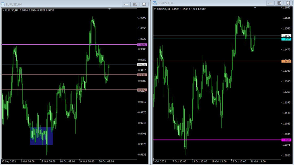
Task: Select the cyan 1.1525 price label
Action: pos(286,39)
